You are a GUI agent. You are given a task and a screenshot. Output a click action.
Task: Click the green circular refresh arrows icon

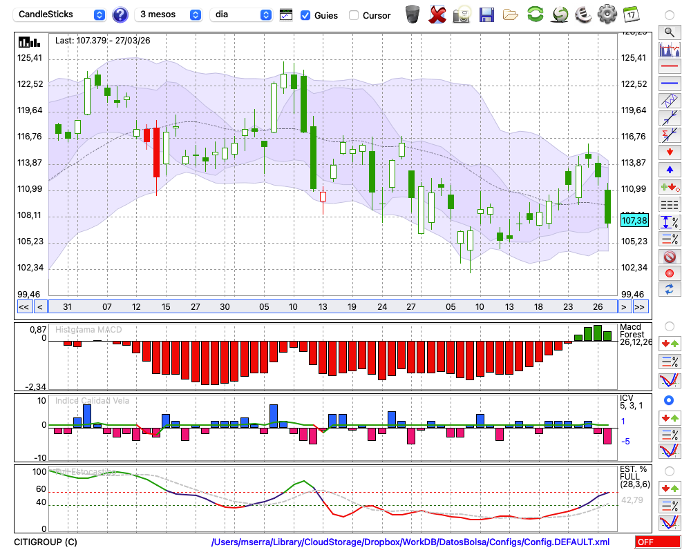click(x=535, y=14)
